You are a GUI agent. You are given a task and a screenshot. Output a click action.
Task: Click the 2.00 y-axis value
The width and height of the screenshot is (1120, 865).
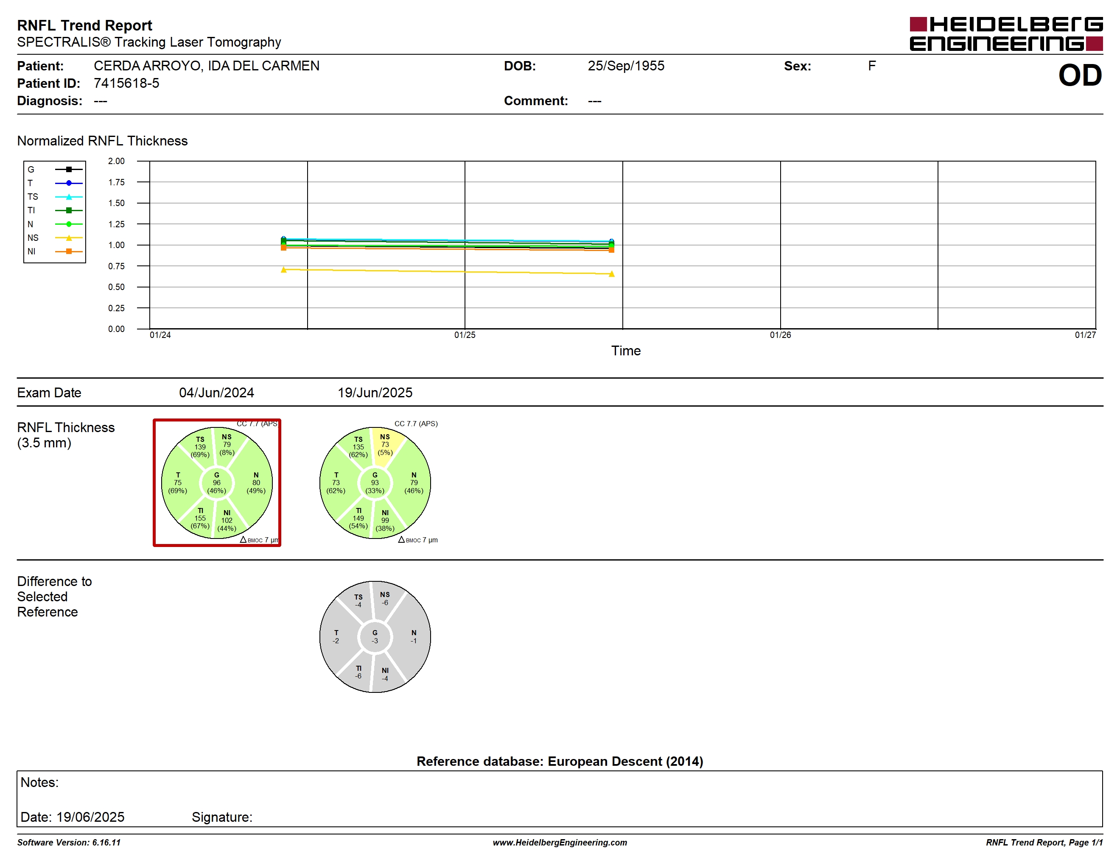pos(116,161)
